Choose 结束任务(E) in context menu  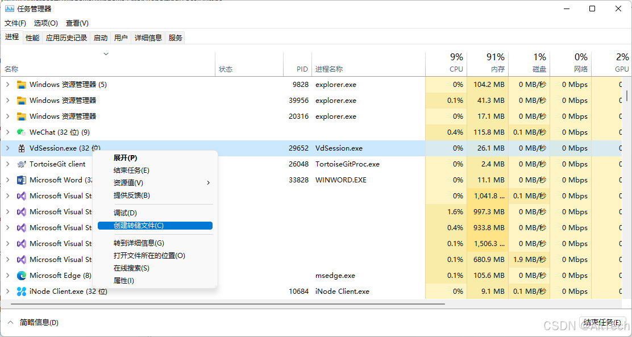[x=155, y=170]
